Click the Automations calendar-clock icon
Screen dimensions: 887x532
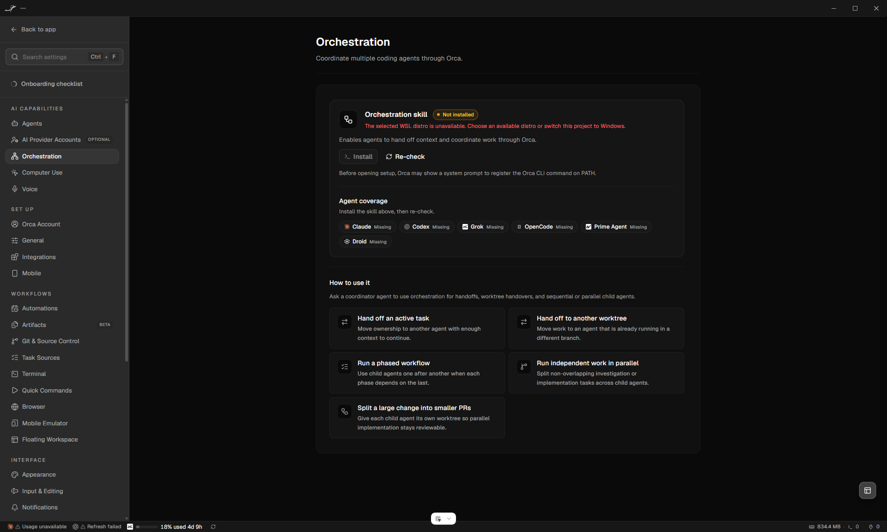[x=15, y=308]
